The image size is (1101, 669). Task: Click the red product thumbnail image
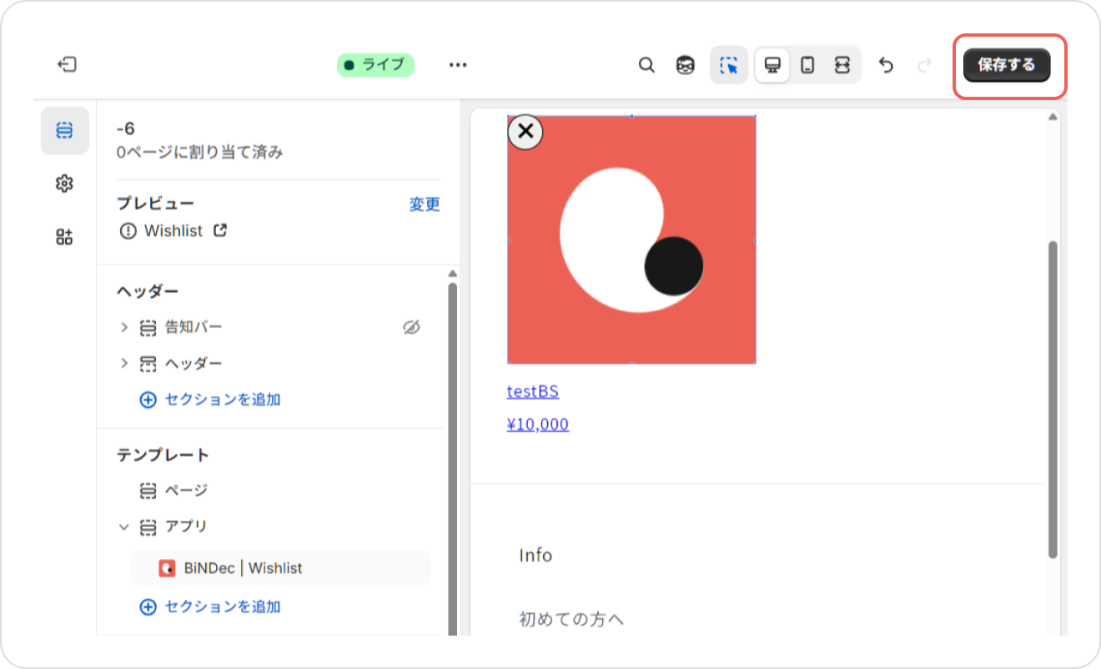pos(631,240)
